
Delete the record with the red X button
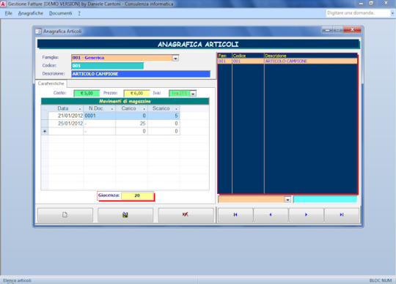186,215
